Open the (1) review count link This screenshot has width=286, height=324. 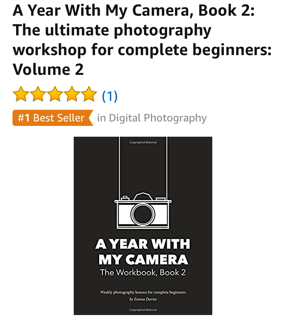pos(110,96)
